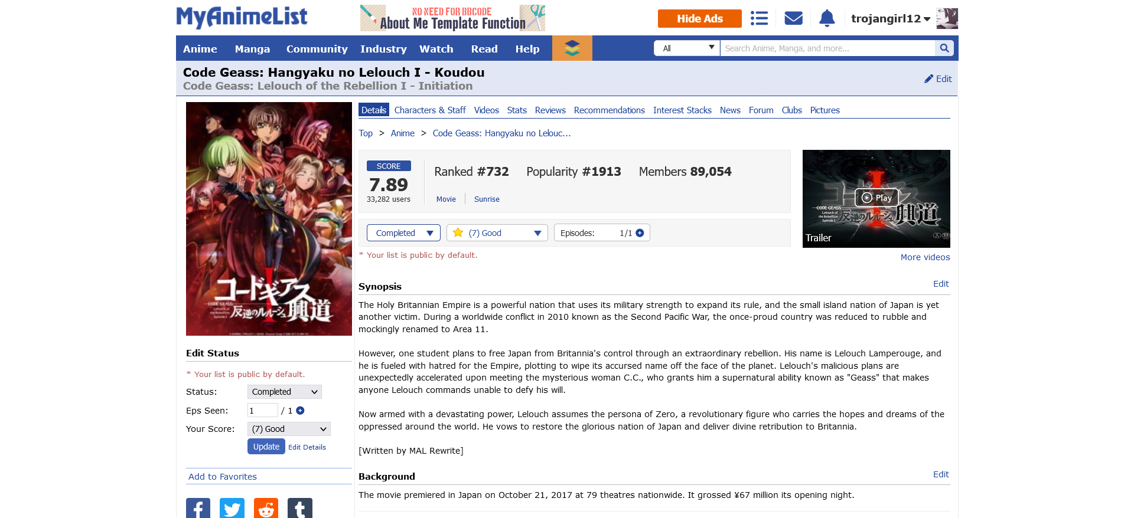This screenshot has height=518, width=1134.
Task: Expand trojangirl12 account menu
Action: [x=891, y=19]
